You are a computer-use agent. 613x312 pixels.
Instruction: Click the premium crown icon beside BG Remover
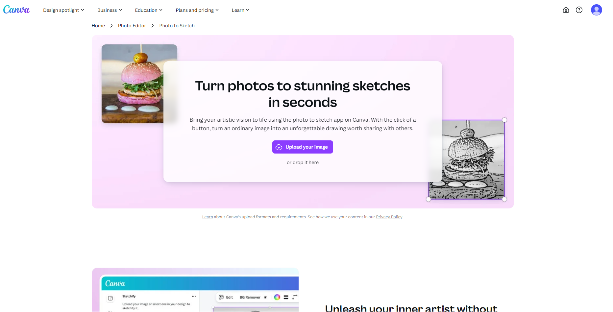(265, 297)
